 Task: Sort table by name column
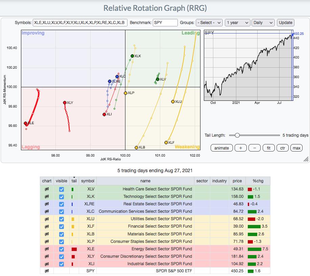(x=145, y=181)
